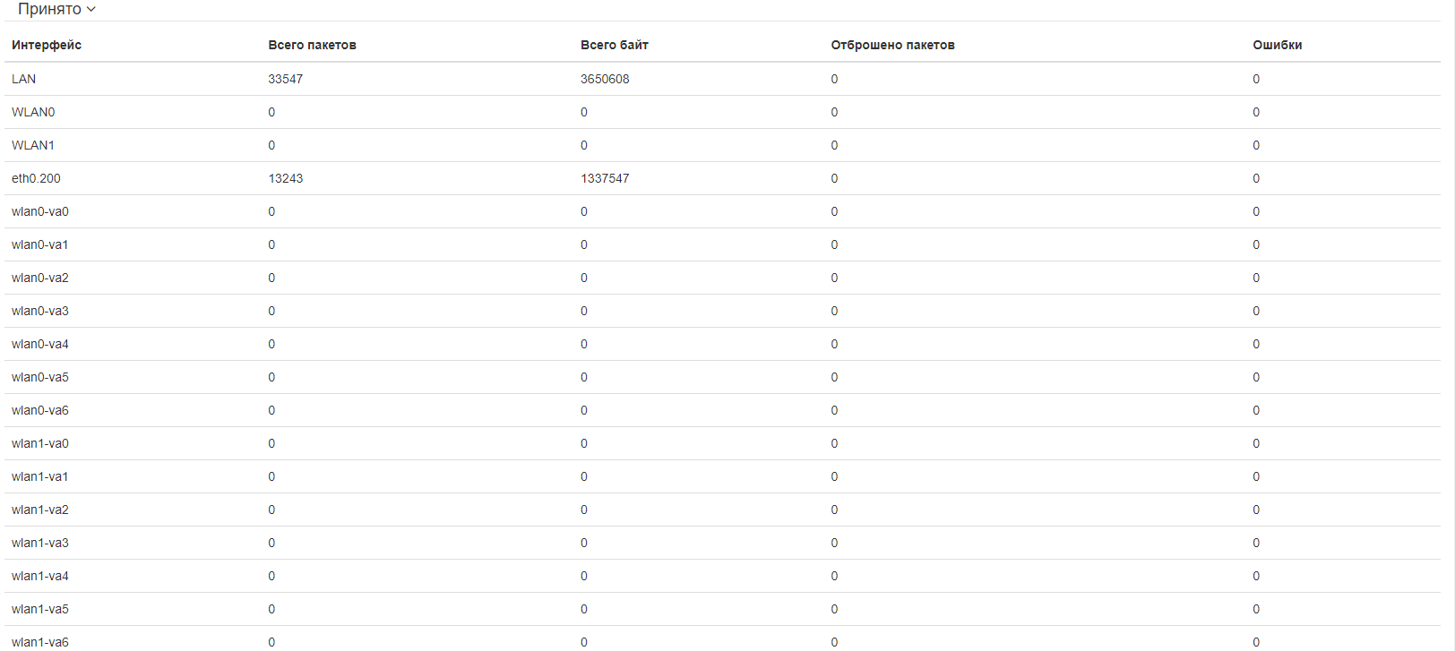Click eth0.200 packets value 13243
Screen dimensions: 1455x651
click(x=285, y=178)
